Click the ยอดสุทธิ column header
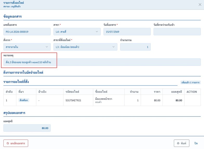This screenshot has width=204, height=149. pos(173,92)
